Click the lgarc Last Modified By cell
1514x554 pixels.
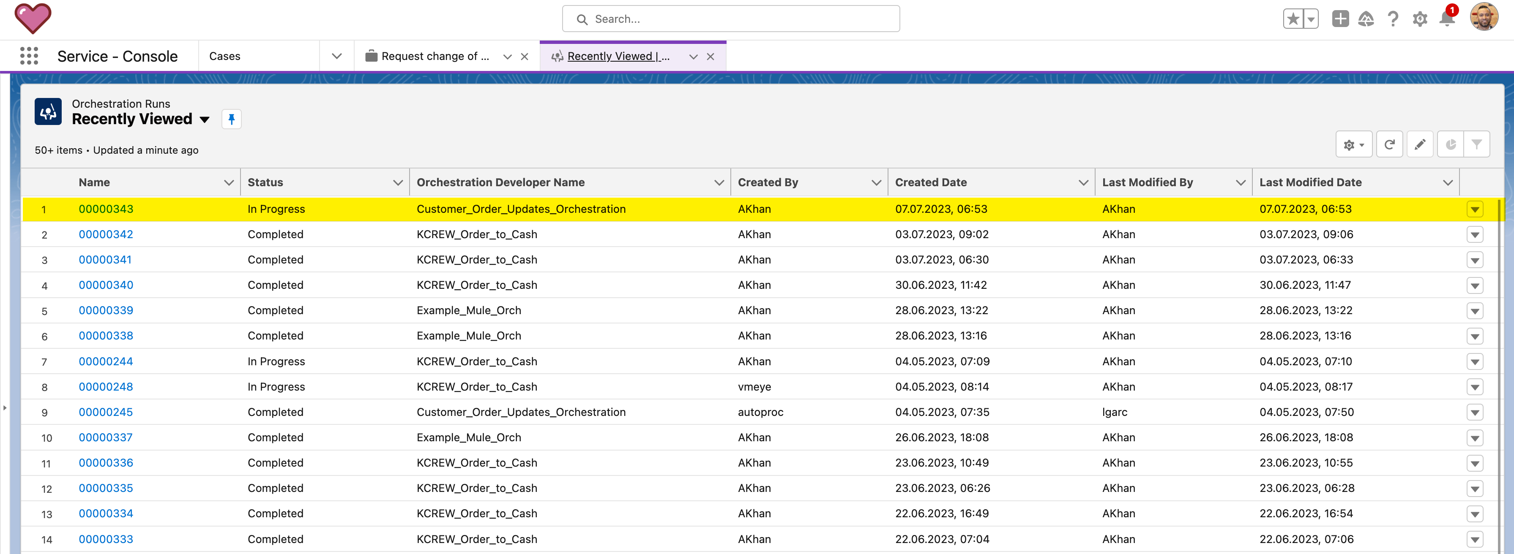pyautogui.click(x=1114, y=412)
